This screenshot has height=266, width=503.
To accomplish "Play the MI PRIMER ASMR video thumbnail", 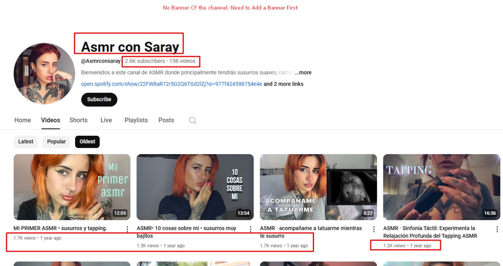I will pyautogui.click(x=72, y=187).
